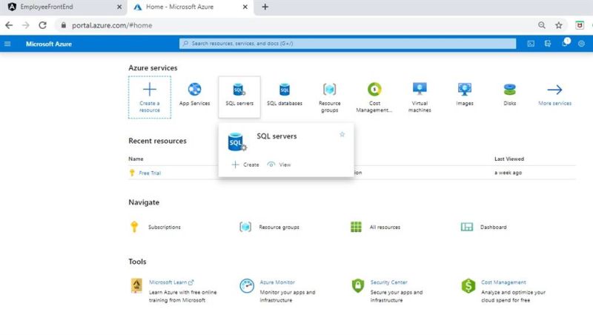This screenshot has width=593, height=335.
Task: Open a new browser tab
Action: pyautogui.click(x=265, y=7)
